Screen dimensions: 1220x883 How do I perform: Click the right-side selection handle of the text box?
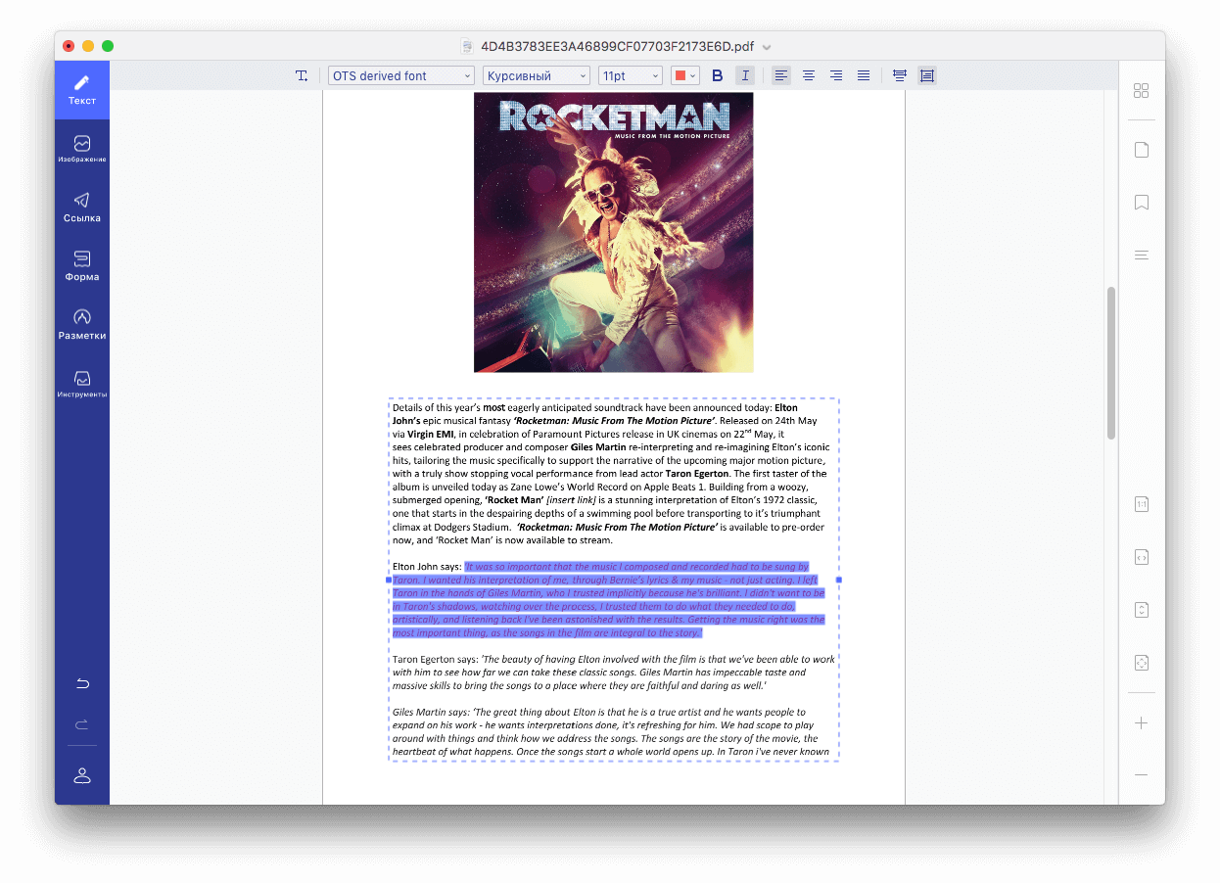[839, 580]
